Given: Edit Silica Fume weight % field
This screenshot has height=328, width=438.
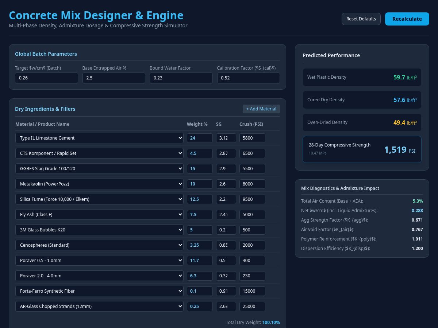Looking at the screenshot, I should [200, 199].
